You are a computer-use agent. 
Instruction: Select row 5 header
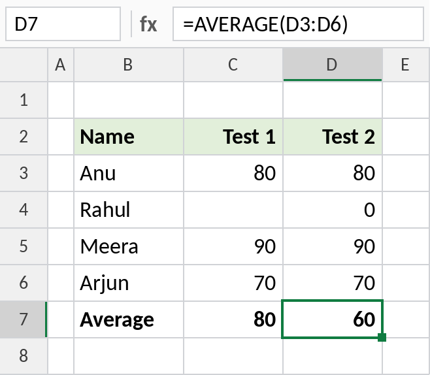(x=24, y=246)
